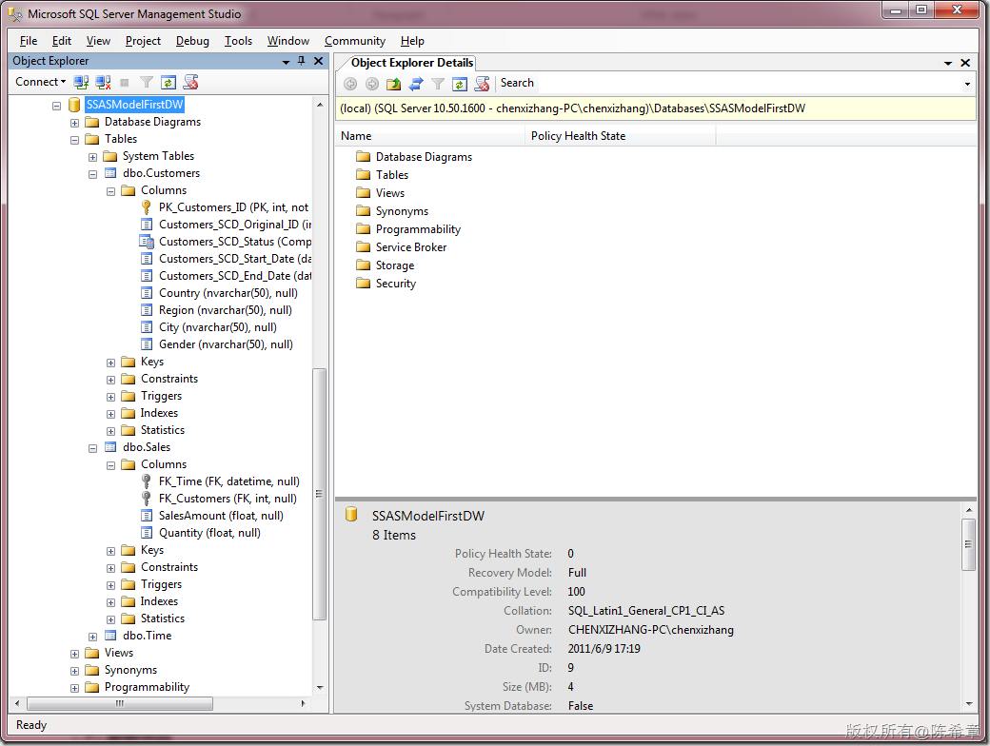This screenshot has width=990, height=746.
Task: Expand the dbo.Time table node
Action: (93, 637)
